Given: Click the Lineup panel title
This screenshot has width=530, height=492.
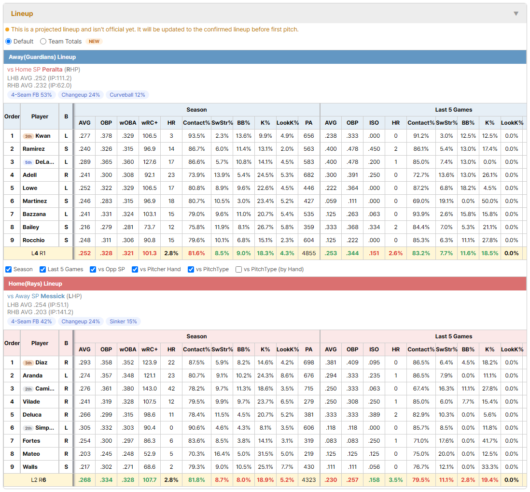Looking at the screenshot, I should pyautogui.click(x=22, y=14).
